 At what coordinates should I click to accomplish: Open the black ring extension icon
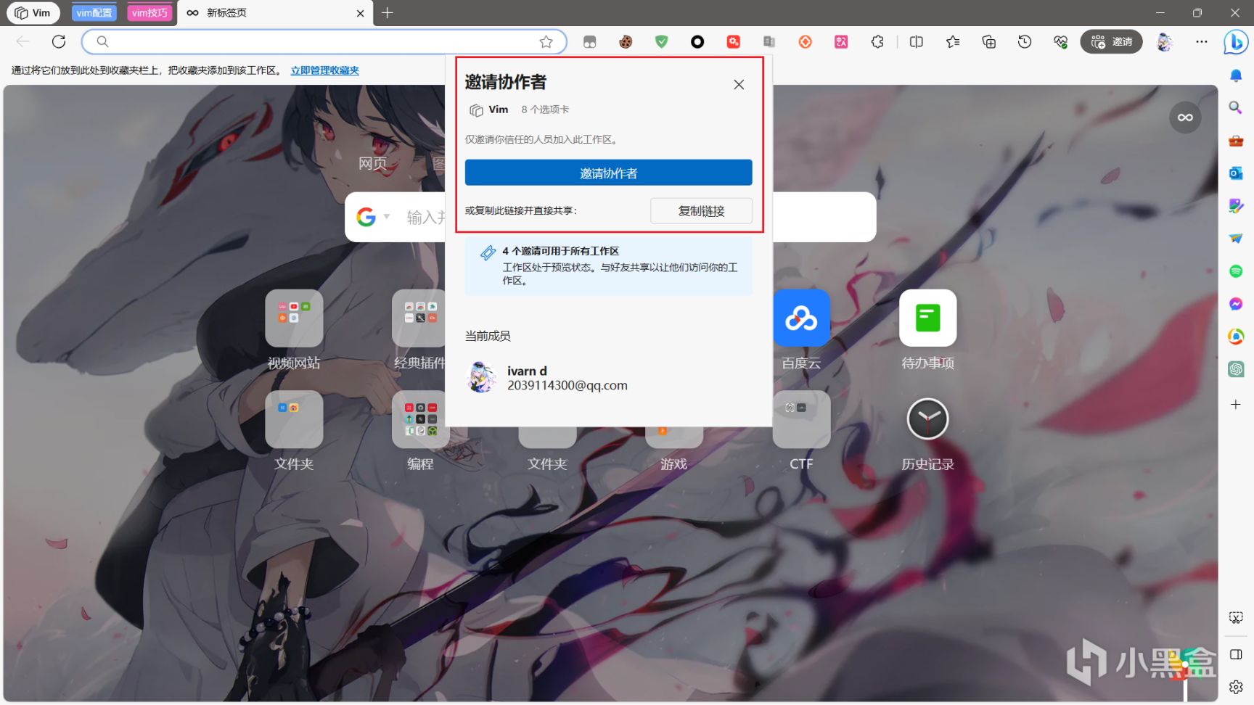click(x=697, y=42)
